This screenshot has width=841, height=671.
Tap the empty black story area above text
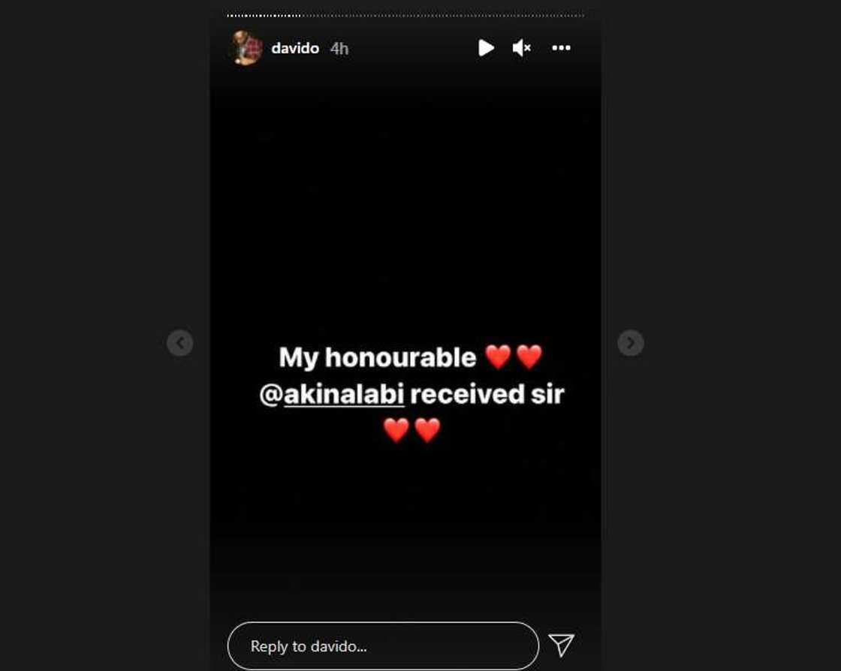(405, 203)
